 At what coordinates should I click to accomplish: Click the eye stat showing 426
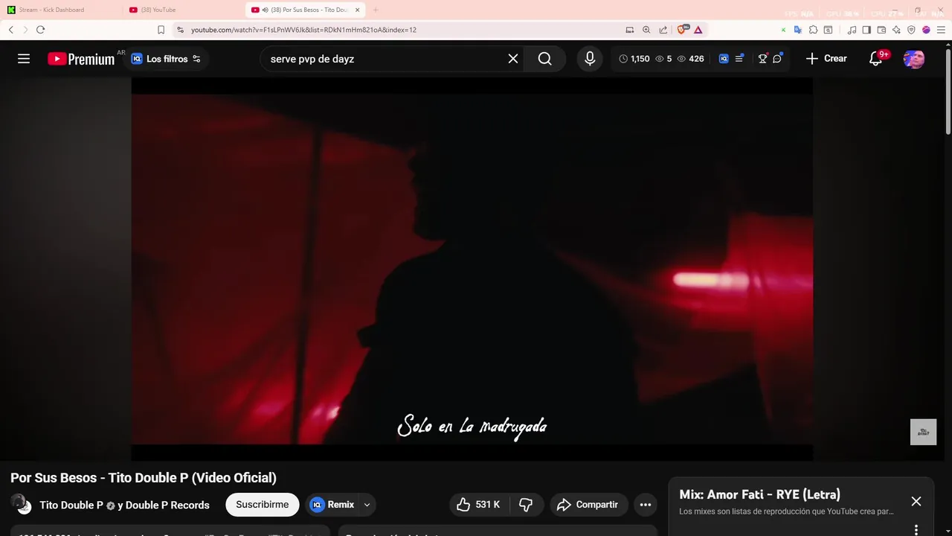tap(690, 59)
